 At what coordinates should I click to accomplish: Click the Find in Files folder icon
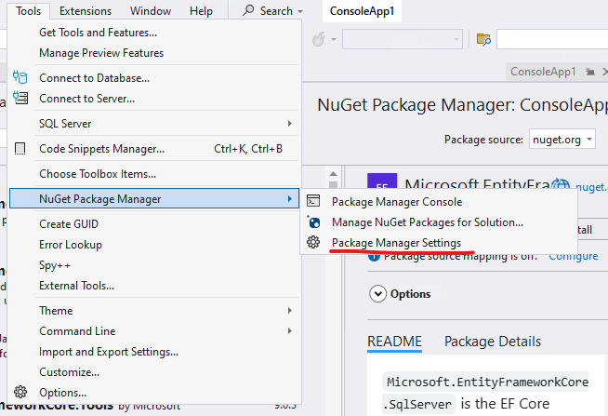pyautogui.click(x=483, y=39)
